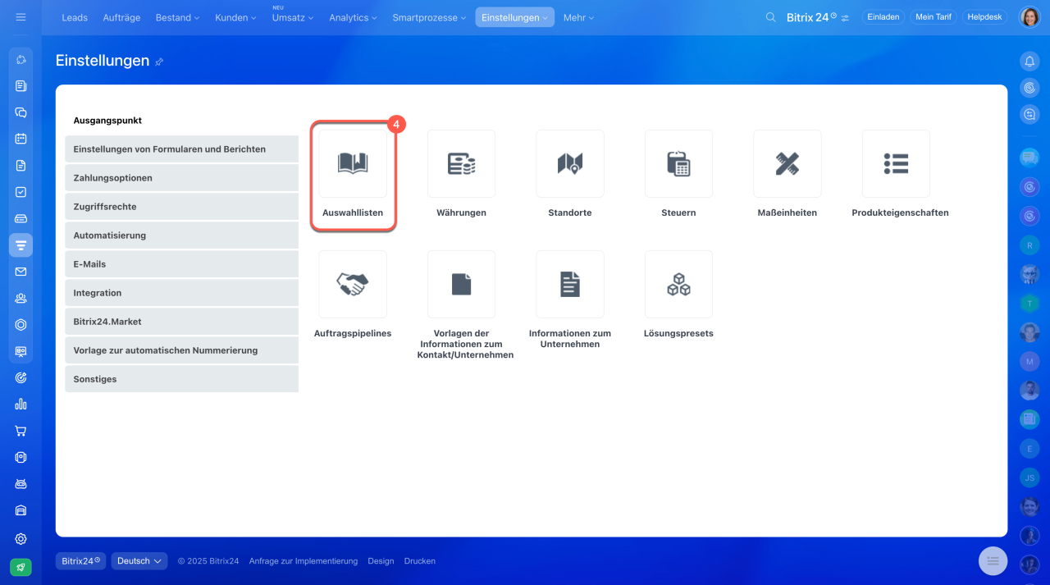Open the Steuern calculator icon tile
Viewport: 1050px width, 585px height.
[x=678, y=163]
